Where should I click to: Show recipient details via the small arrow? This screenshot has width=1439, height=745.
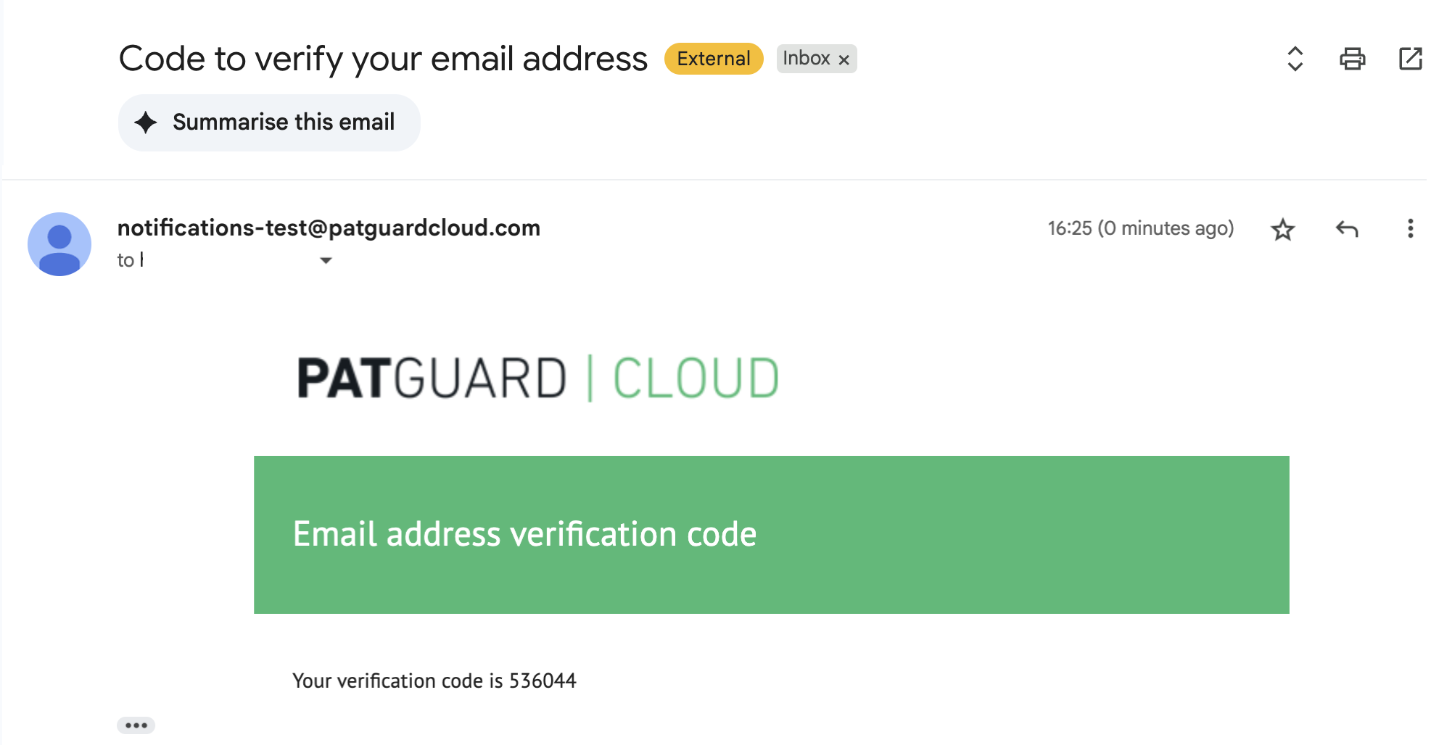[x=326, y=260]
